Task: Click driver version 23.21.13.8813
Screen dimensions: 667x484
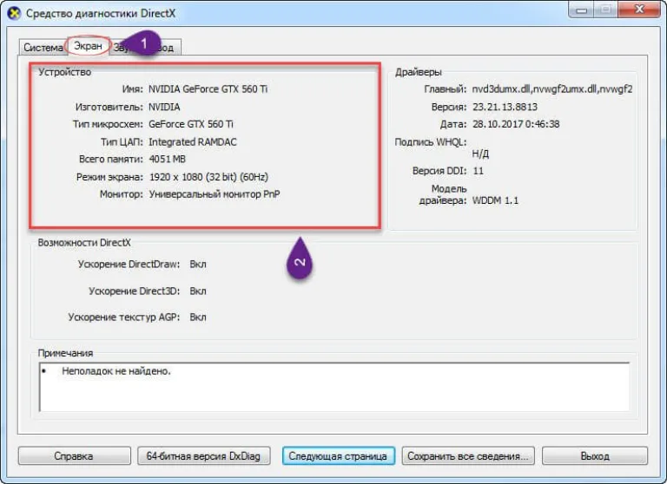Action: (x=505, y=107)
